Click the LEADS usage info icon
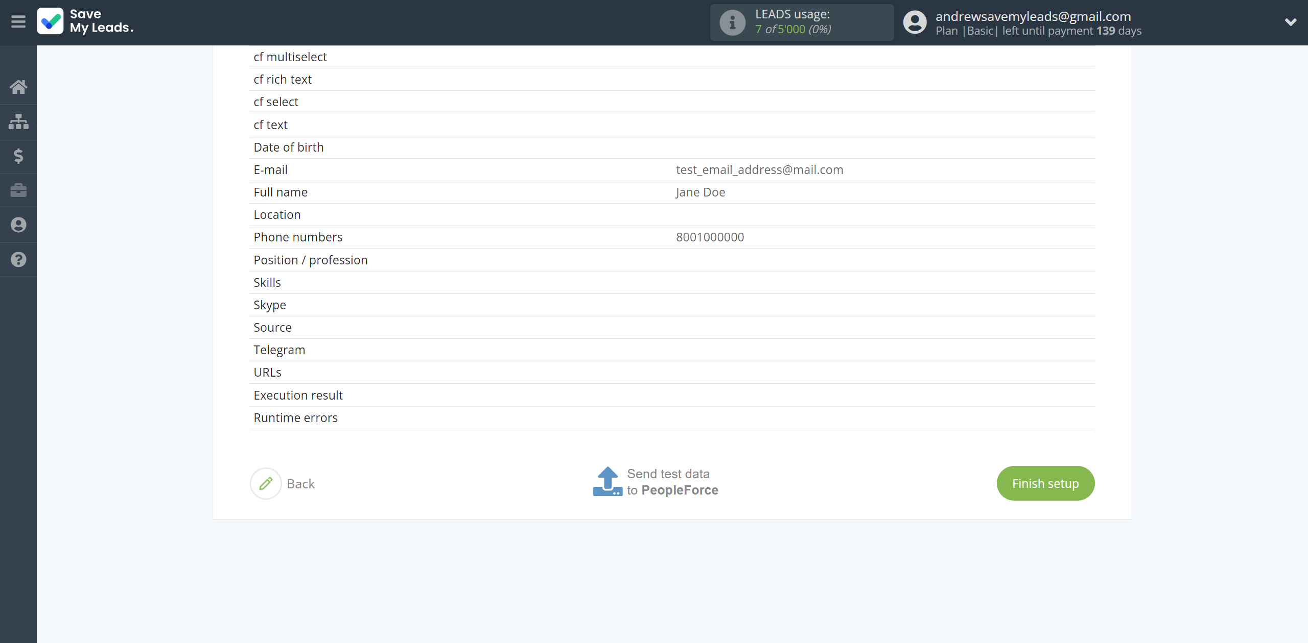The width and height of the screenshot is (1308, 643). pyautogui.click(x=733, y=22)
